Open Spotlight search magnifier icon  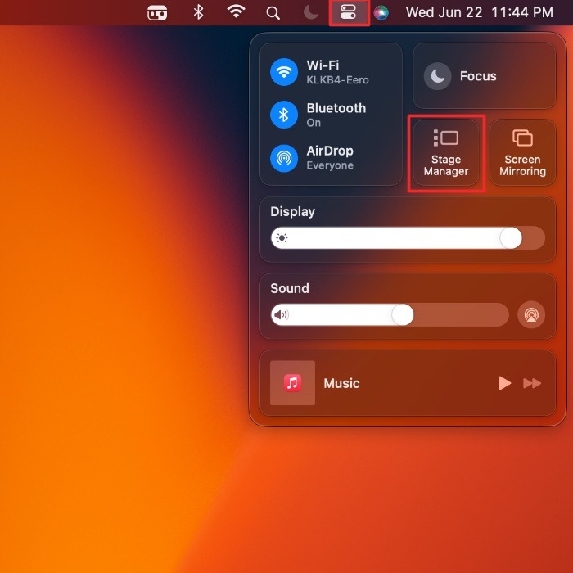tap(273, 13)
